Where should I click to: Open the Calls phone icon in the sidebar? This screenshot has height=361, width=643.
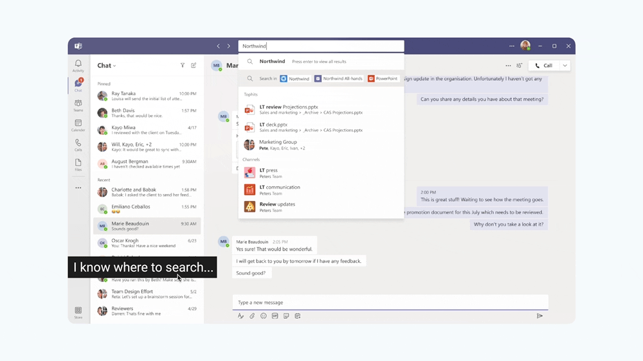coord(78,143)
